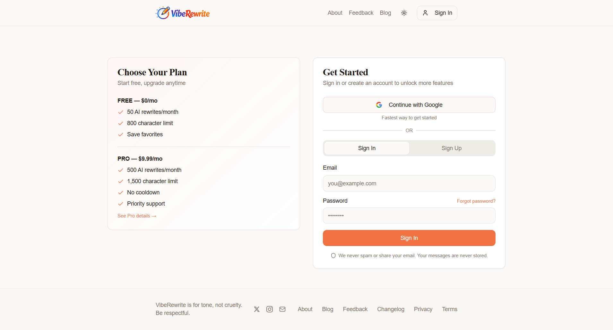The height and width of the screenshot is (330, 613).
Task: Click the email envelope footer icon
Action: [282, 309]
